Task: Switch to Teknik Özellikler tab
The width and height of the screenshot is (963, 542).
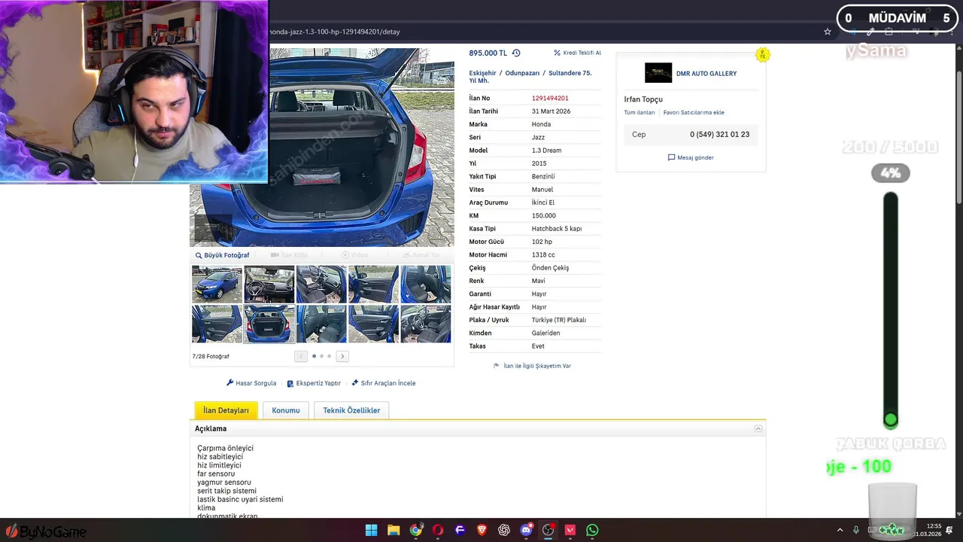Action: click(x=351, y=410)
